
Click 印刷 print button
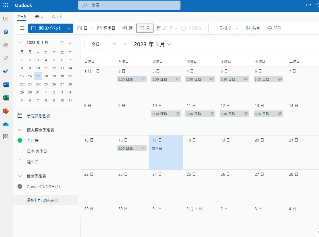coord(274,28)
